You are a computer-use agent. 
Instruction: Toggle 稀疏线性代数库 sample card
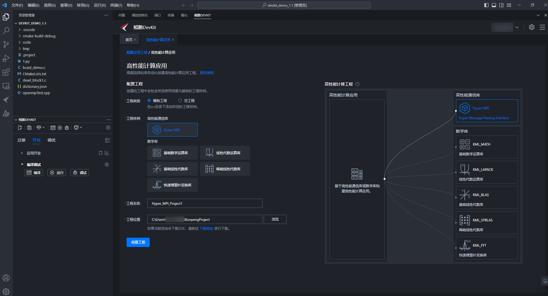(x=225, y=169)
